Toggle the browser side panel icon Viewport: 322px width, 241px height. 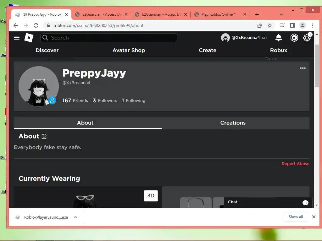292,25
